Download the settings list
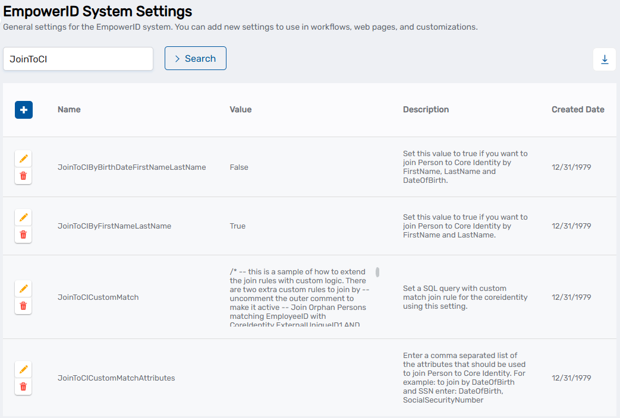The width and height of the screenshot is (620, 418). (x=605, y=59)
